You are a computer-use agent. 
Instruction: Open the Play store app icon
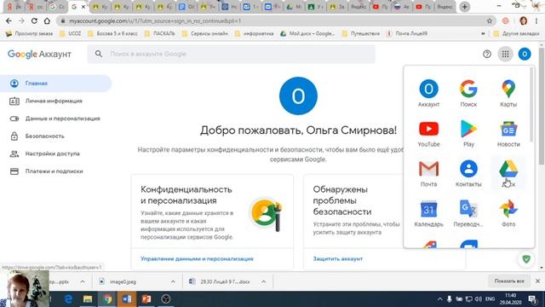468,133
